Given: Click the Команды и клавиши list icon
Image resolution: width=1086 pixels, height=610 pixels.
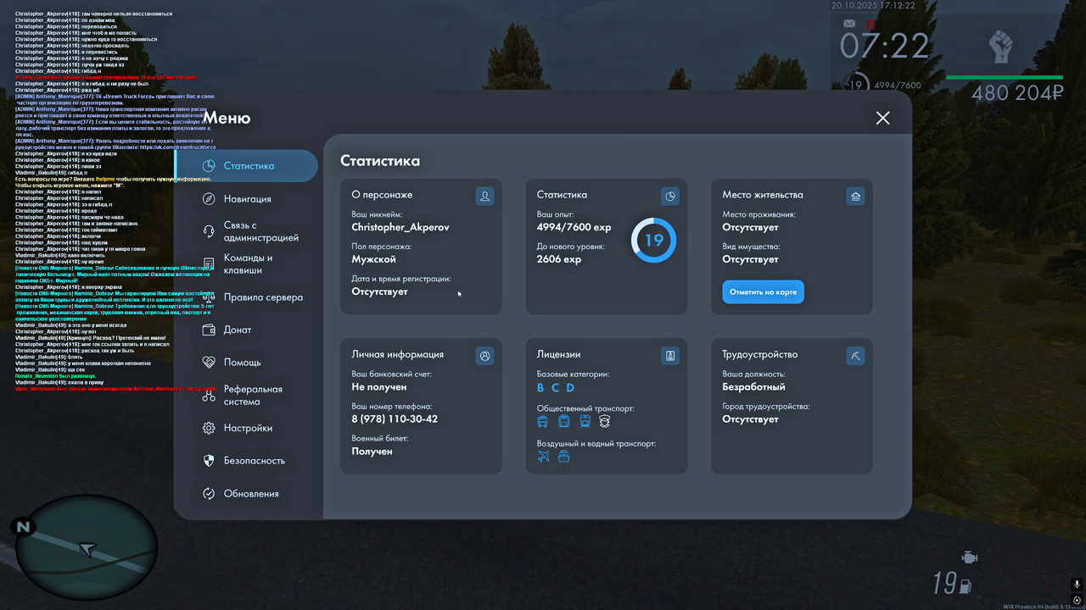Looking at the screenshot, I should pyautogui.click(x=209, y=264).
